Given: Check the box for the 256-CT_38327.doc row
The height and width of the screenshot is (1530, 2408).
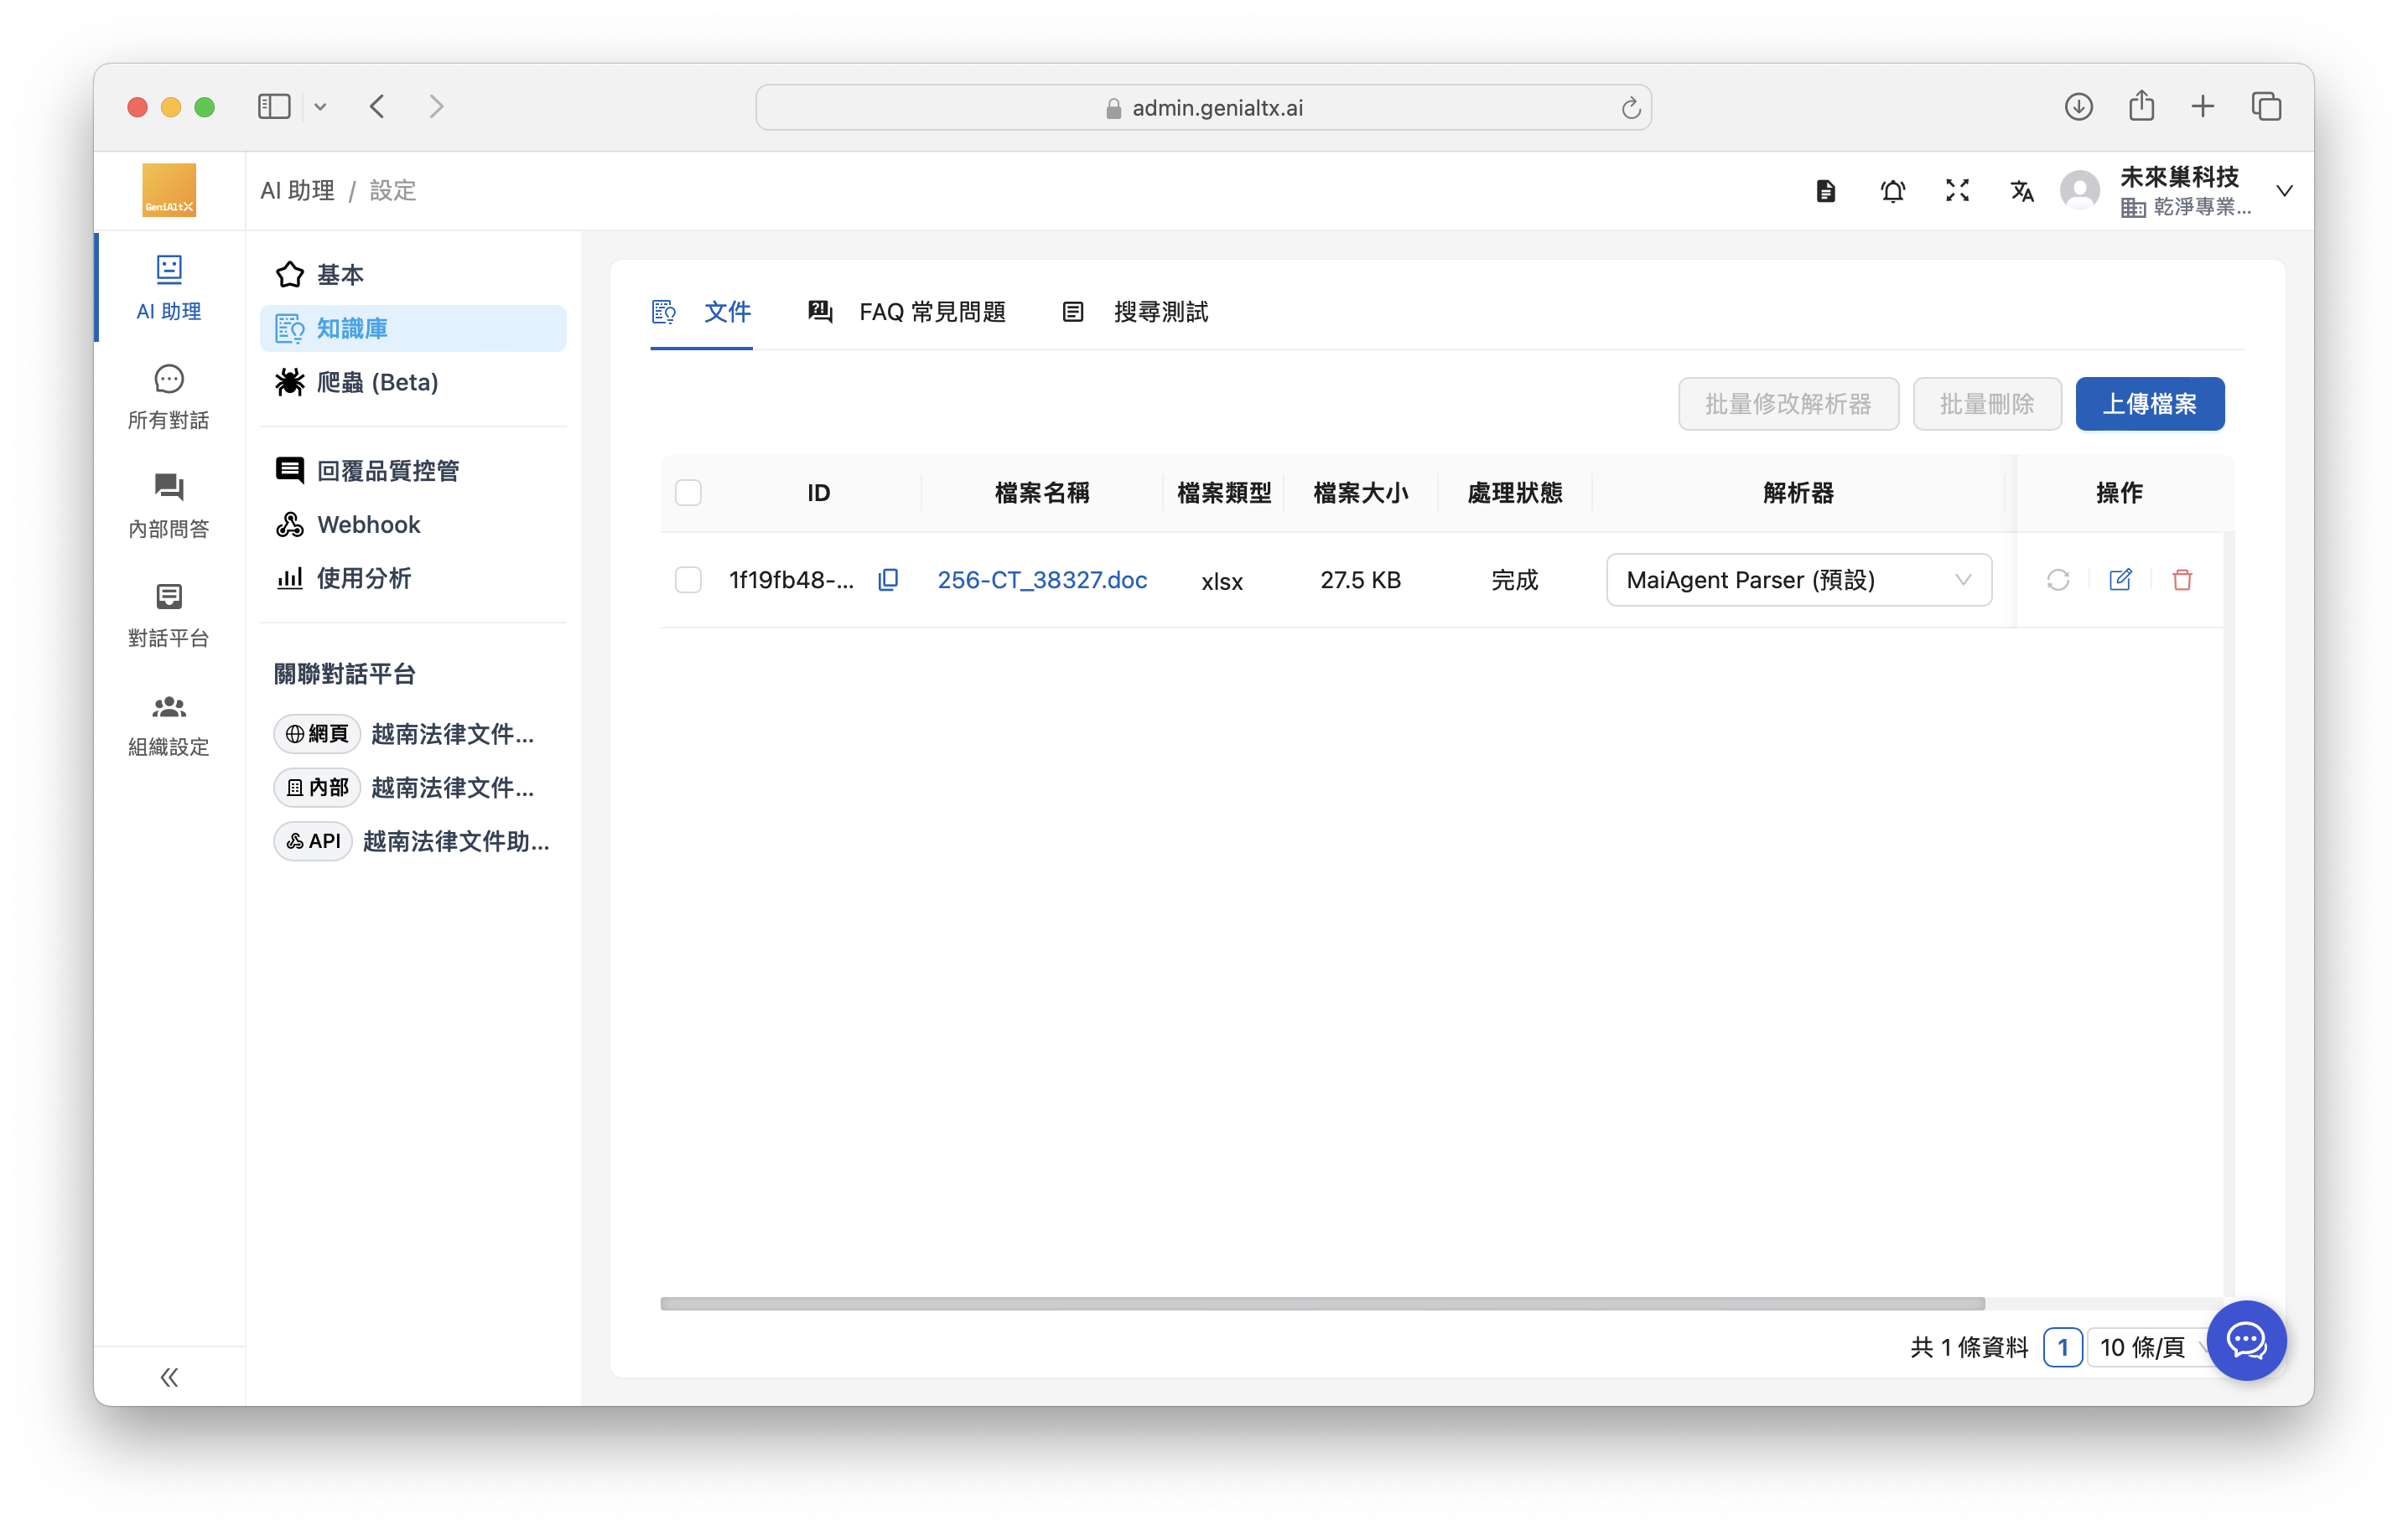Looking at the screenshot, I should click(x=688, y=580).
